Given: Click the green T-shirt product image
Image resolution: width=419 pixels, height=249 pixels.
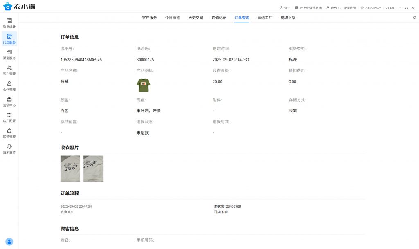Looking at the screenshot, I should tap(143, 85).
